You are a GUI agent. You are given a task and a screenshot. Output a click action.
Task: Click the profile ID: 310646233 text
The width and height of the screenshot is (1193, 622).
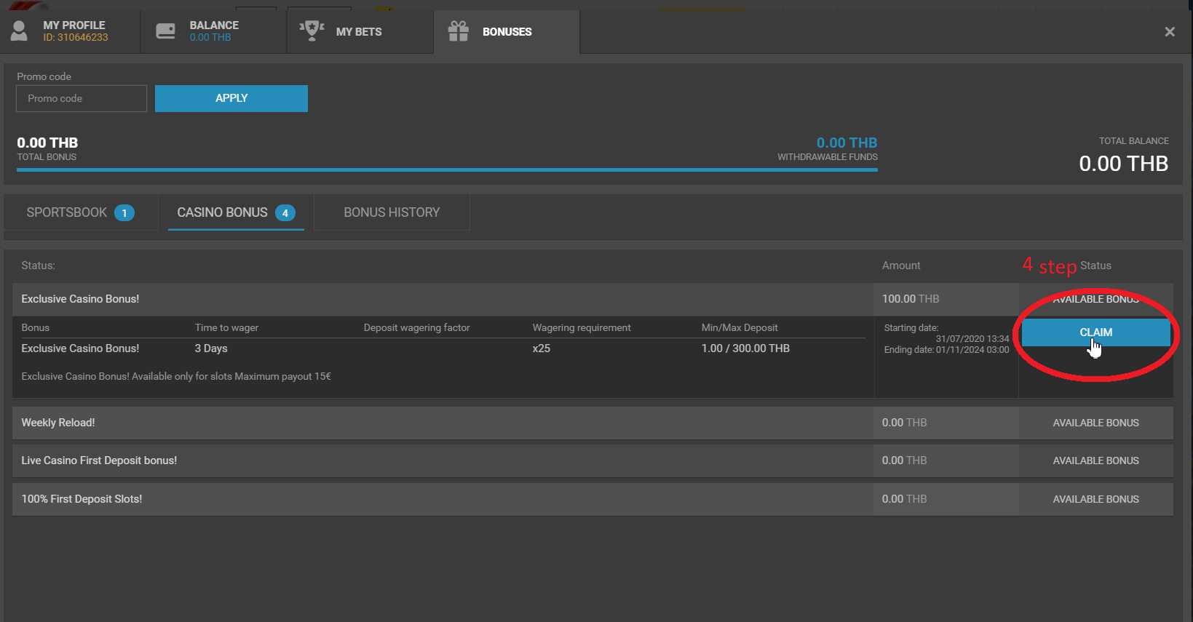tap(75, 38)
